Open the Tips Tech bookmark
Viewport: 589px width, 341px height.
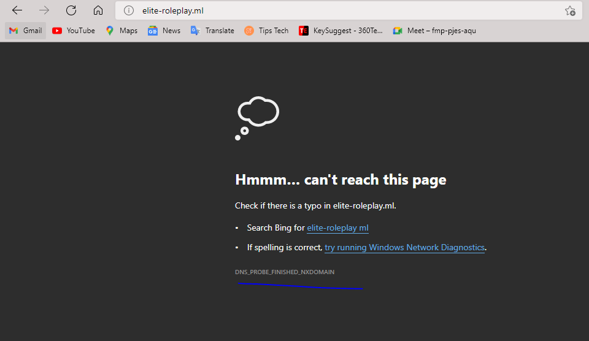pos(266,31)
